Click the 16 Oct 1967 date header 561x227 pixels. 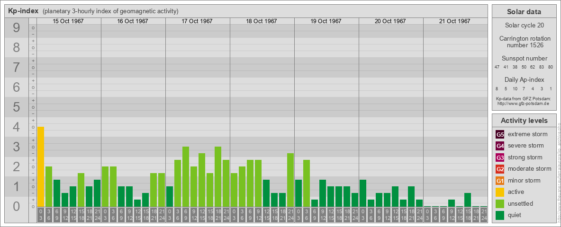[x=133, y=21]
